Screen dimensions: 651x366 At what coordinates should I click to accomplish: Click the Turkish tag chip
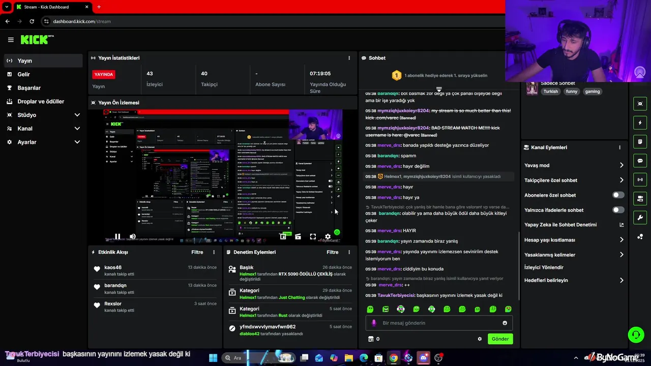tap(550, 91)
